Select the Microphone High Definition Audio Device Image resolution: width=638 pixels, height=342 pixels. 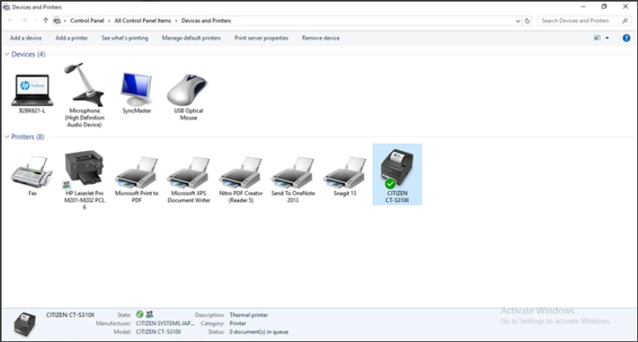(84, 84)
